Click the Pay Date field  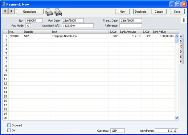73,21
